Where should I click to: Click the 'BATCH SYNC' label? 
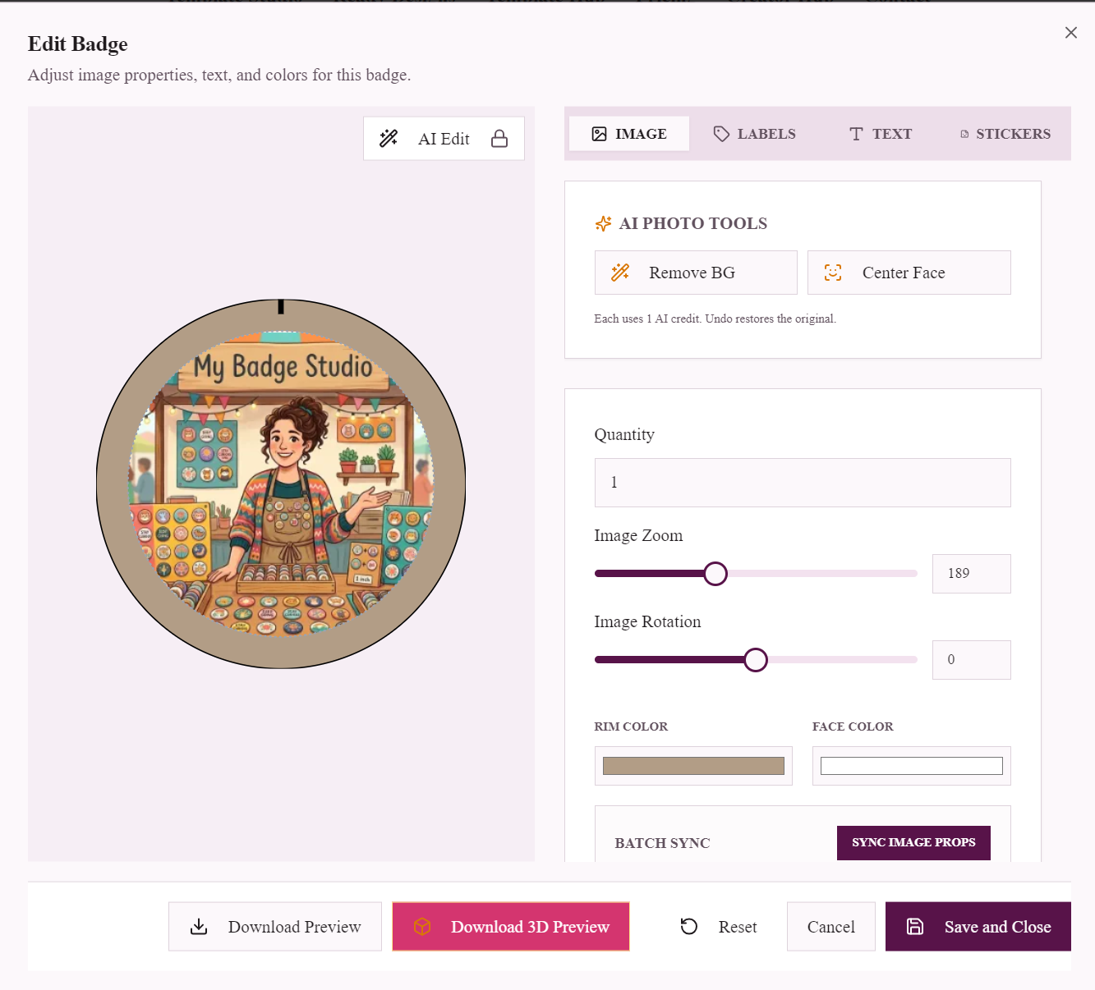pos(662,843)
